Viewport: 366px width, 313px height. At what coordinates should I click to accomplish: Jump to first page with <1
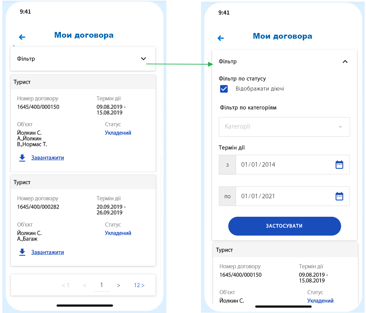(x=65, y=285)
